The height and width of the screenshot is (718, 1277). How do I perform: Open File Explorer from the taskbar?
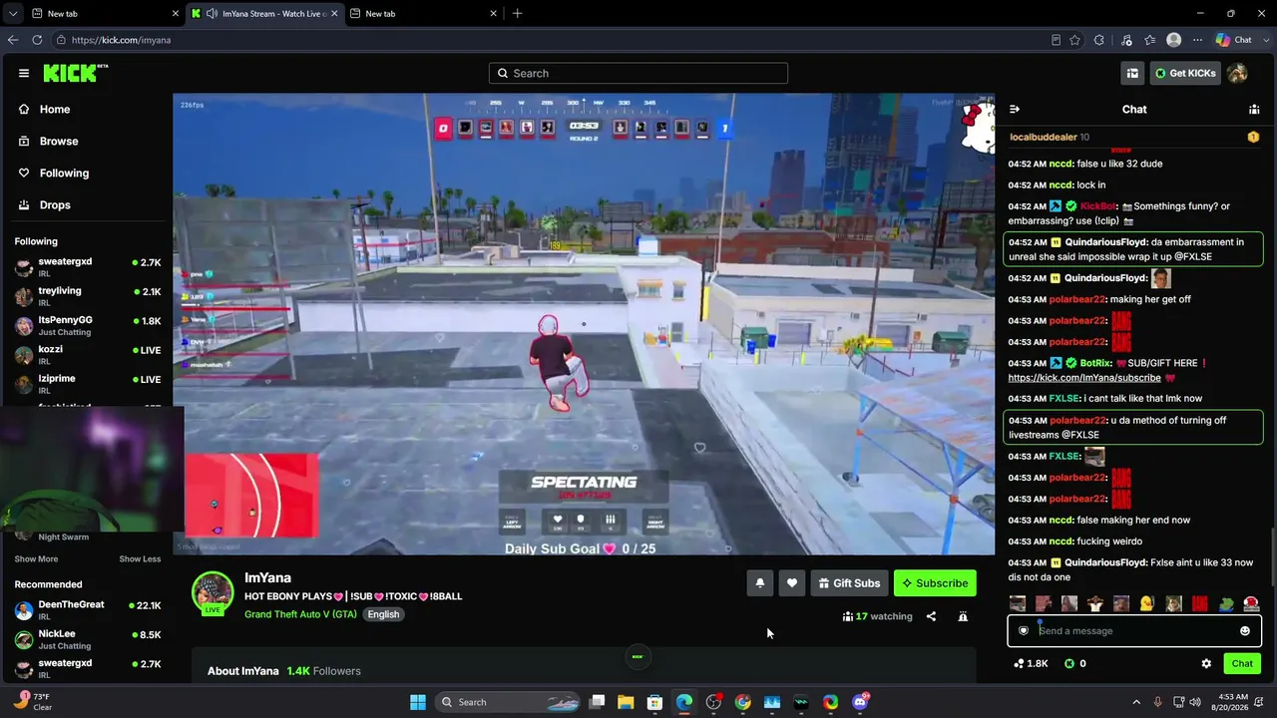(x=626, y=702)
